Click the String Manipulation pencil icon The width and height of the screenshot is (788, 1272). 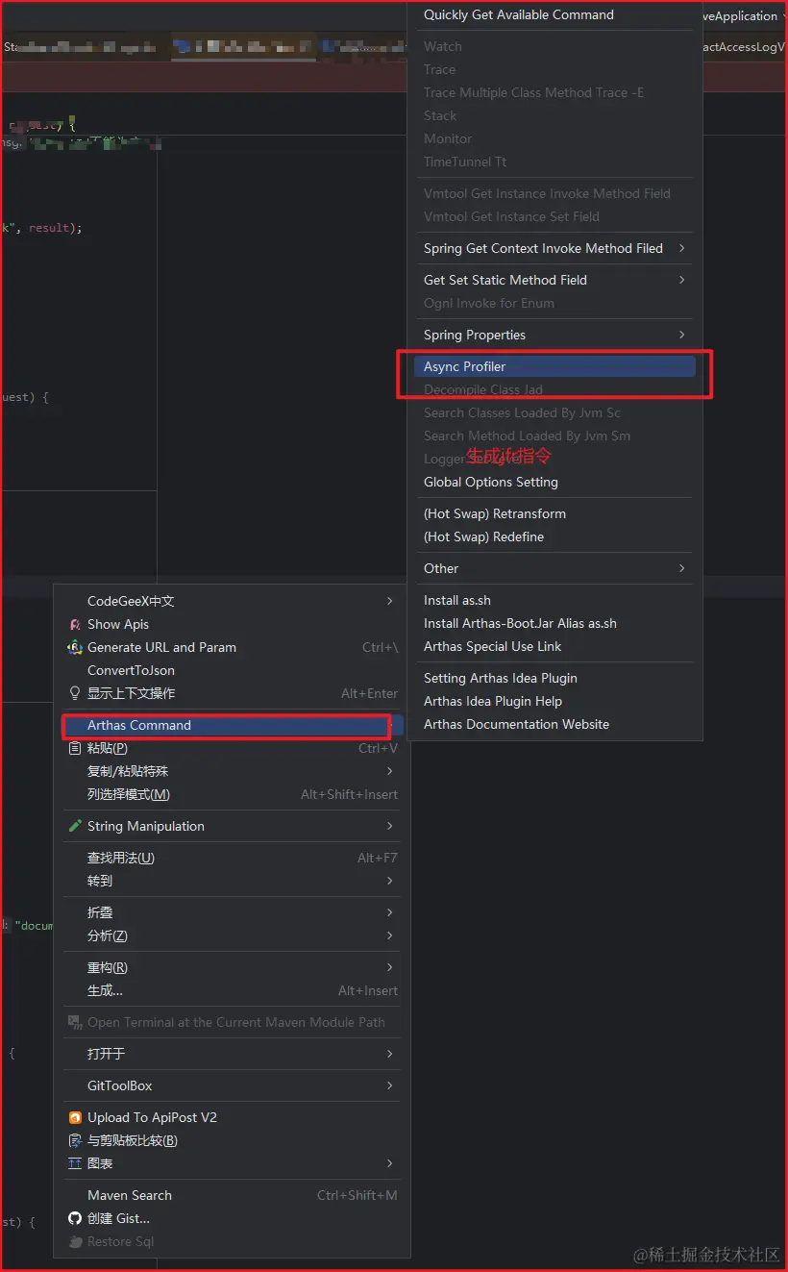pos(75,826)
